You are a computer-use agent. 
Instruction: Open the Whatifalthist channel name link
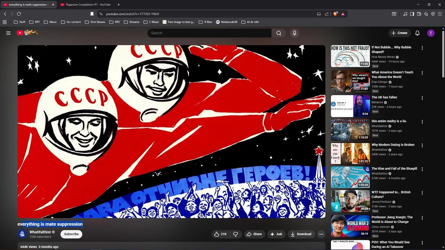[x=40, y=232]
